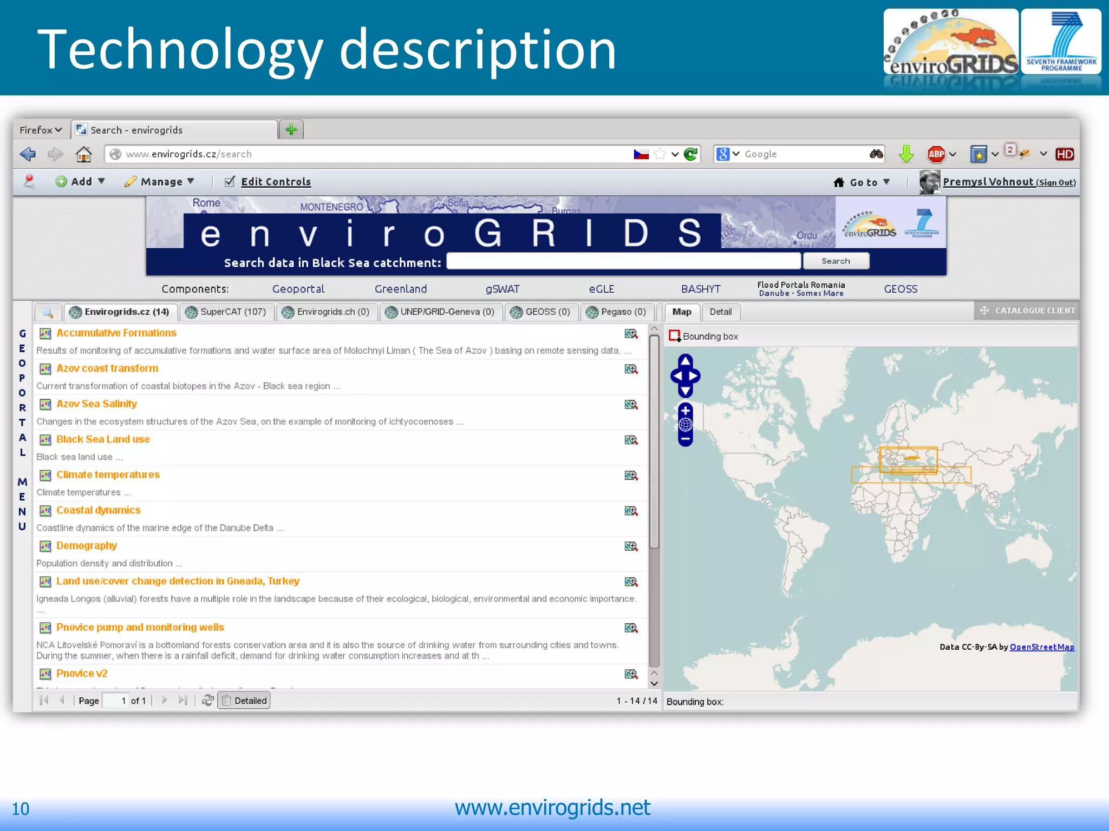Select the GEOSS (0) tab
The height and width of the screenshot is (831, 1109).
[x=540, y=312]
